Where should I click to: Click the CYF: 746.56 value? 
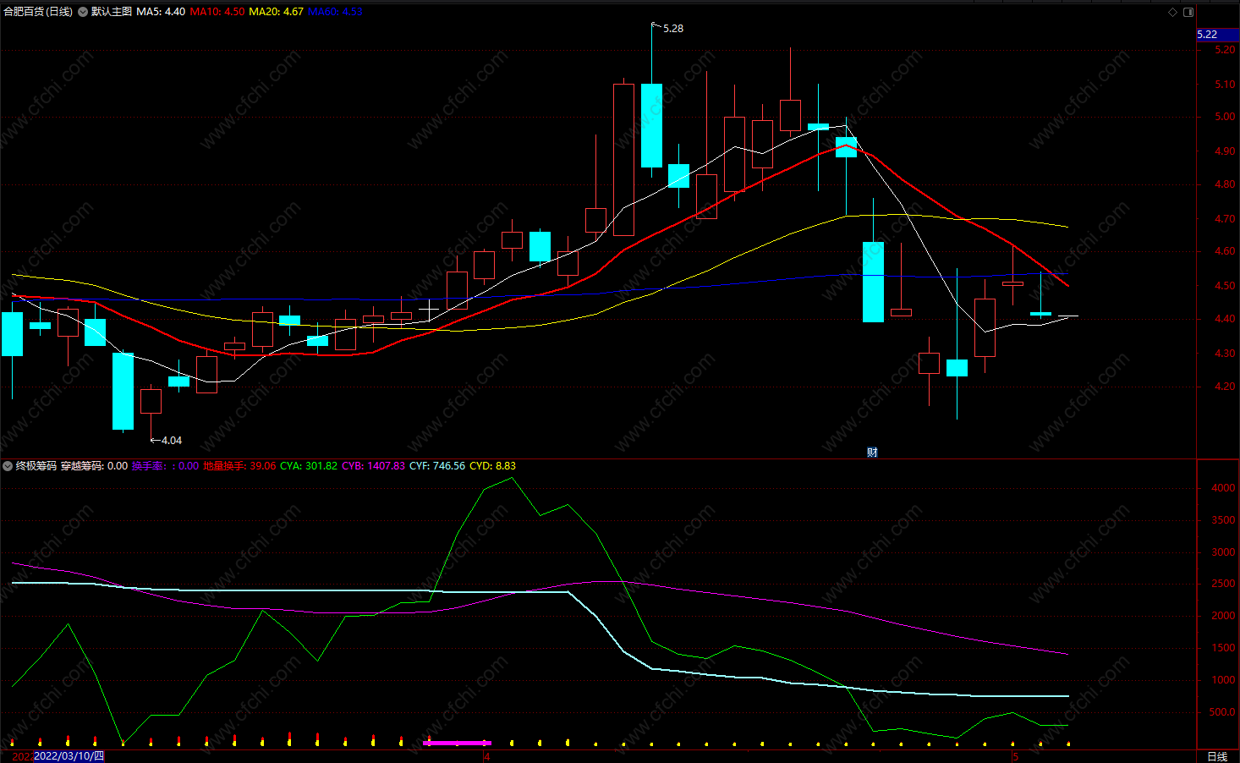click(437, 466)
